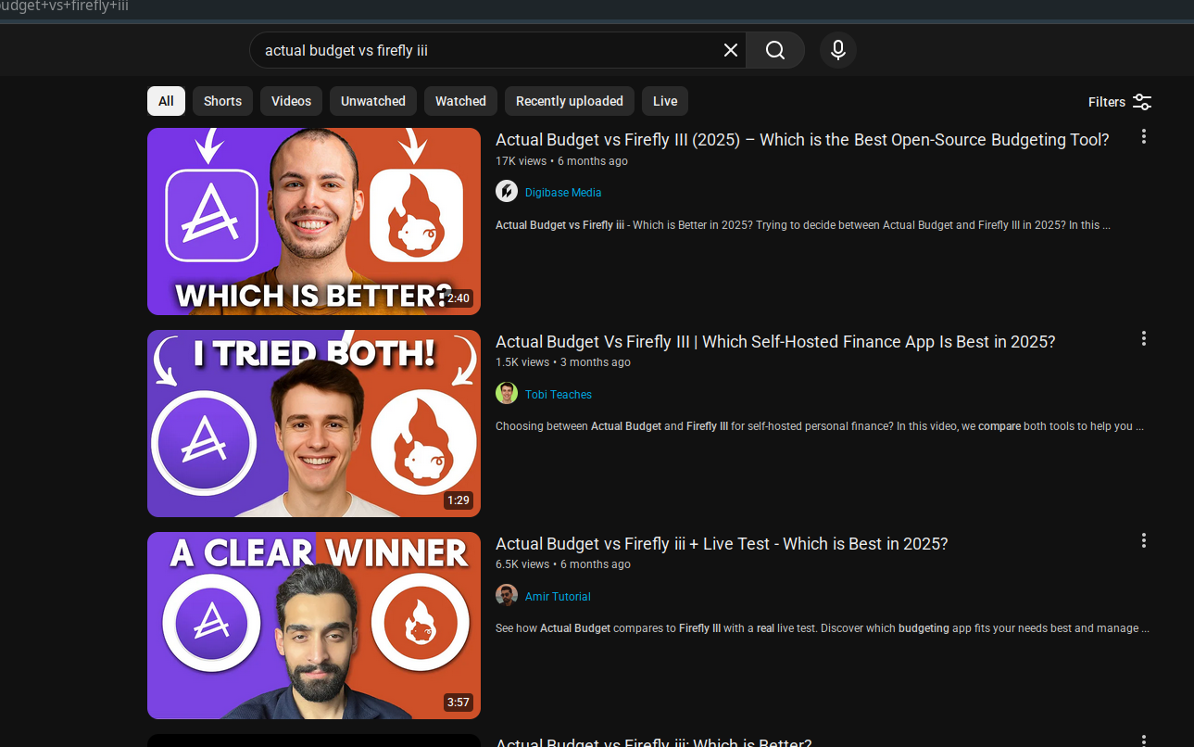Image resolution: width=1194 pixels, height=747 pixels.
Task: Select the All filter chip
Action: tap(166, 101)
